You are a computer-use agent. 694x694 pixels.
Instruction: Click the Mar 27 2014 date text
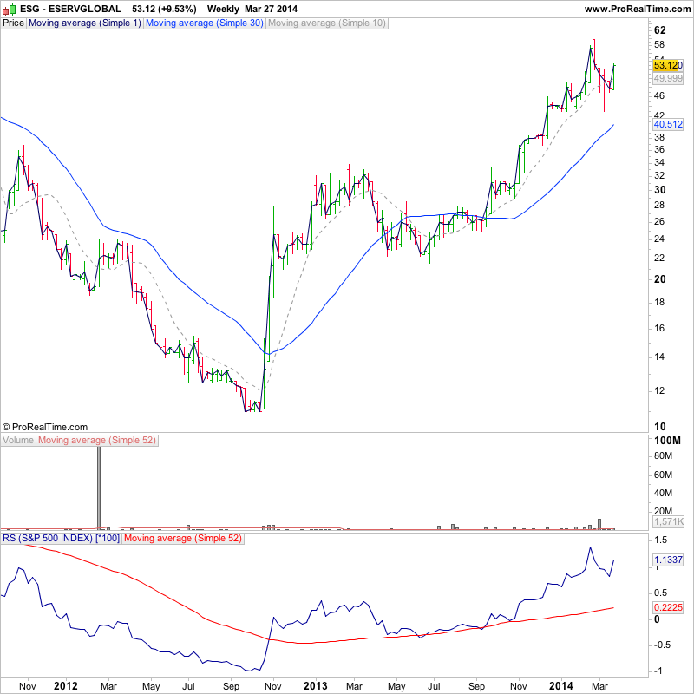tap(272, 9)
